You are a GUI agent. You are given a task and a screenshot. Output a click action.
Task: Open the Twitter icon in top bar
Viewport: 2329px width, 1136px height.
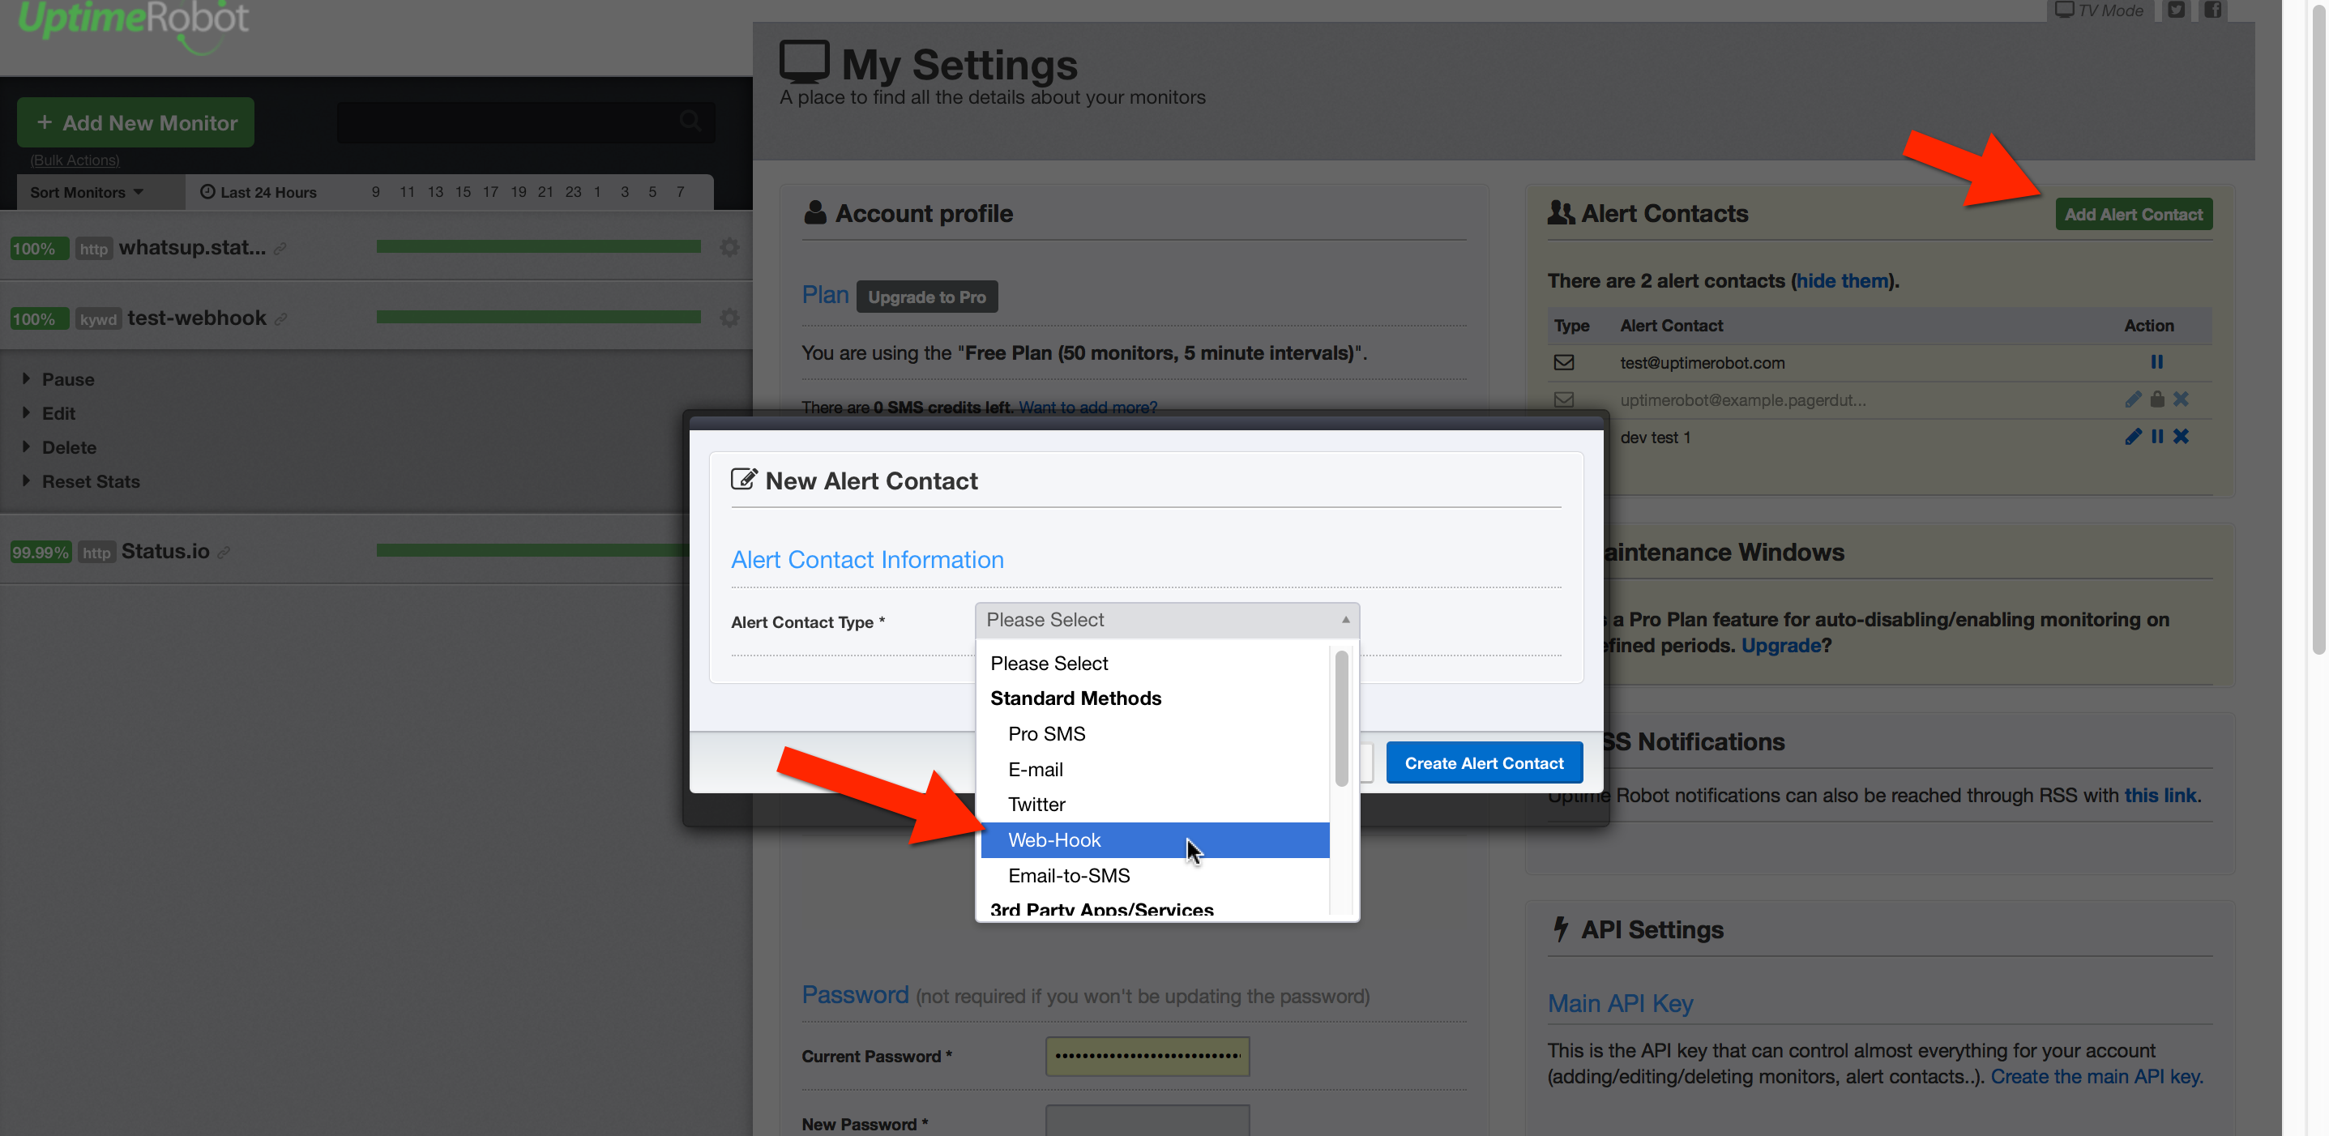point(2176,10)
